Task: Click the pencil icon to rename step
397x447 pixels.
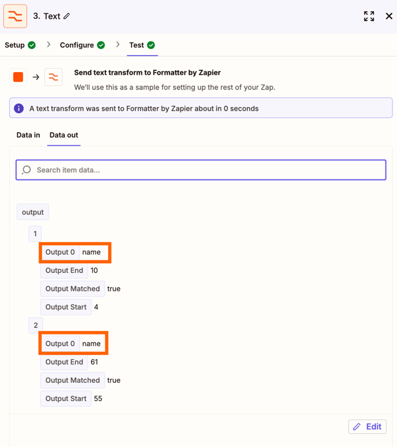Action: pos(67,16)
